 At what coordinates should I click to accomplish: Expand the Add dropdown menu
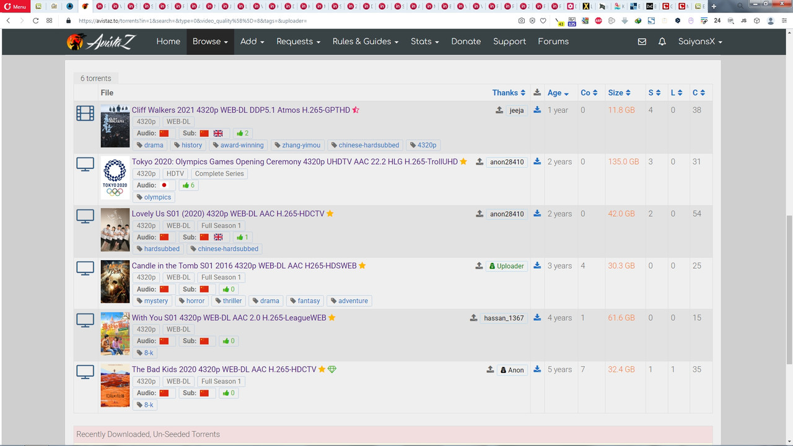click(x=252, y=42)
